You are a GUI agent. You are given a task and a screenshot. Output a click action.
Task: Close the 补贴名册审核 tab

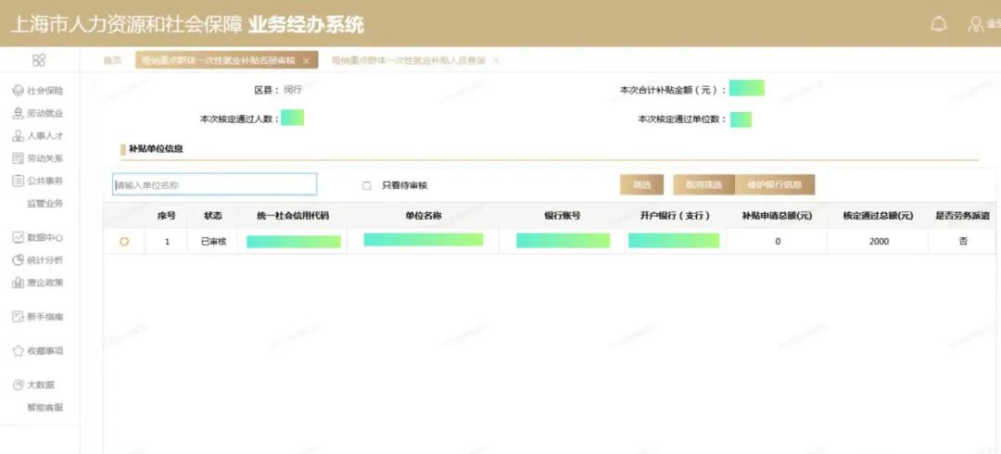click(x=306, y=61)
